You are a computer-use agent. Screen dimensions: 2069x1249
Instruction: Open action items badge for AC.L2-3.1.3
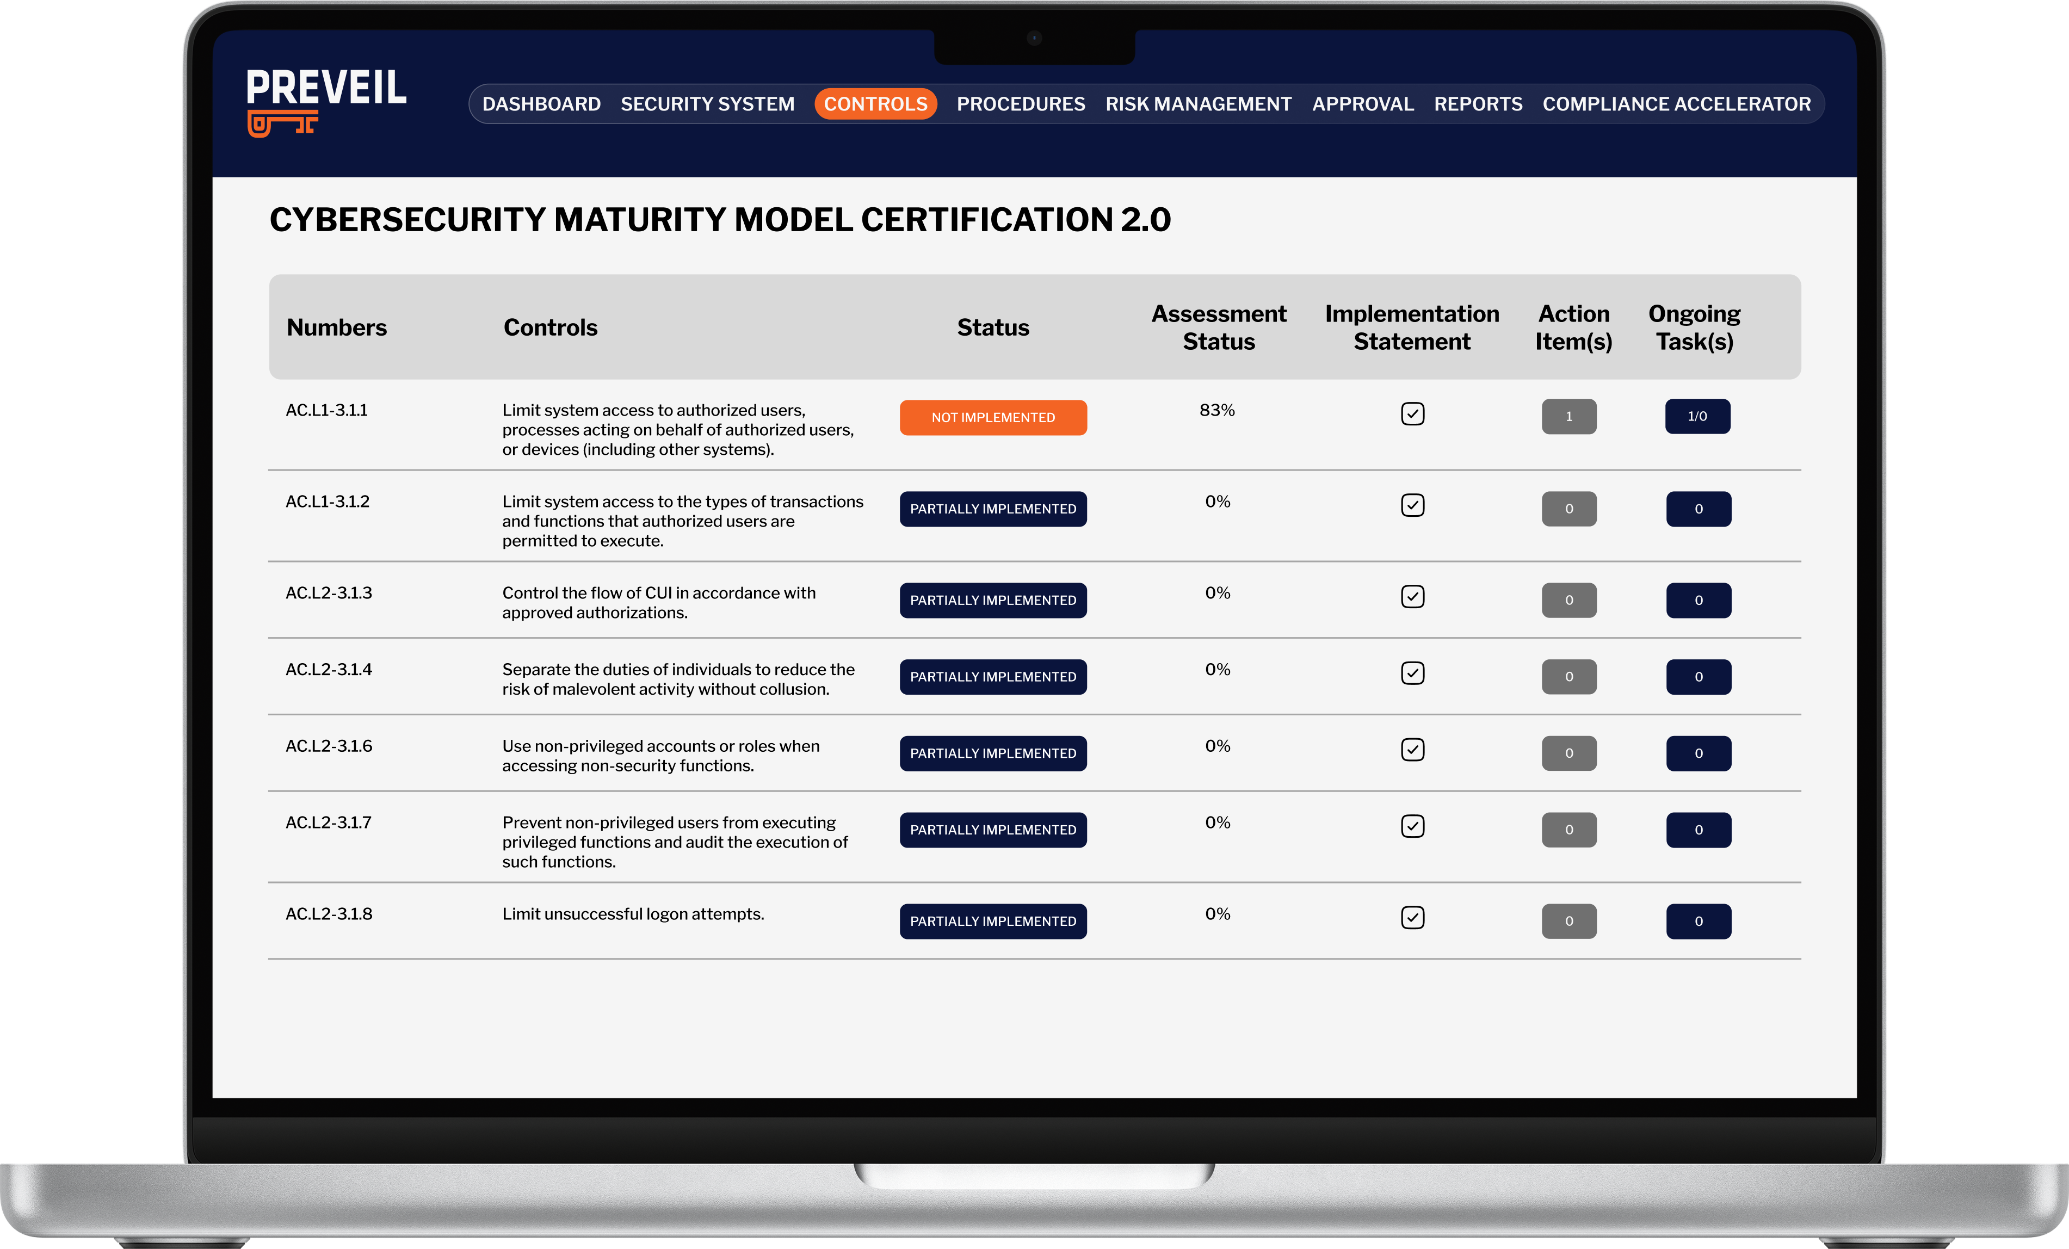(x=1568, y=600)
